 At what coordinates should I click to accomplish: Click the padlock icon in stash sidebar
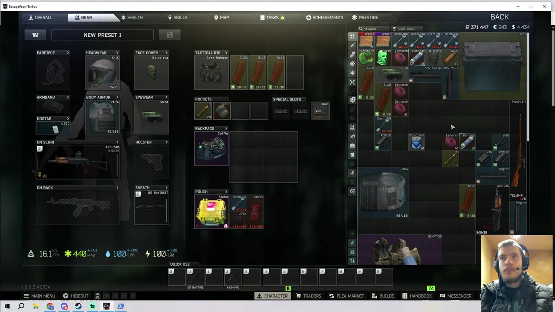coord(353,252)
